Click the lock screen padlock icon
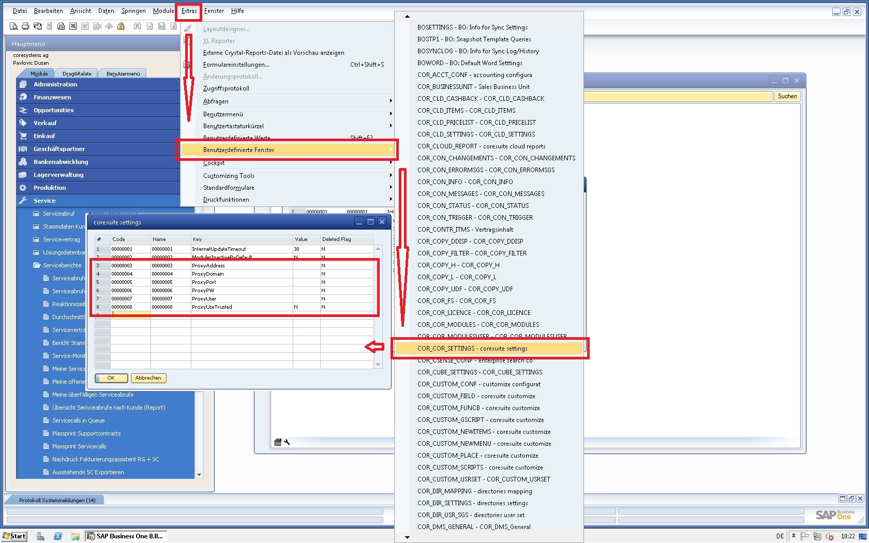The width and height of the screenshot is (869, 543). [x=121, y=26]
